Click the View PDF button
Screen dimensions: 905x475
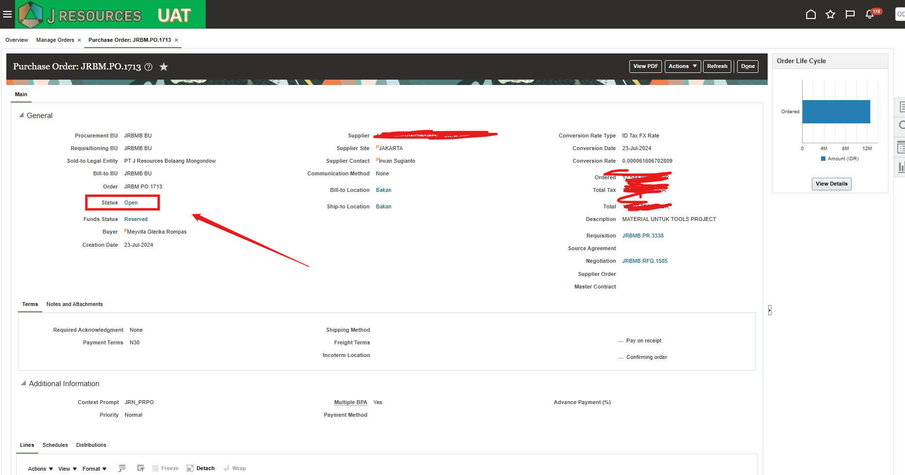[x=645, y=67]
